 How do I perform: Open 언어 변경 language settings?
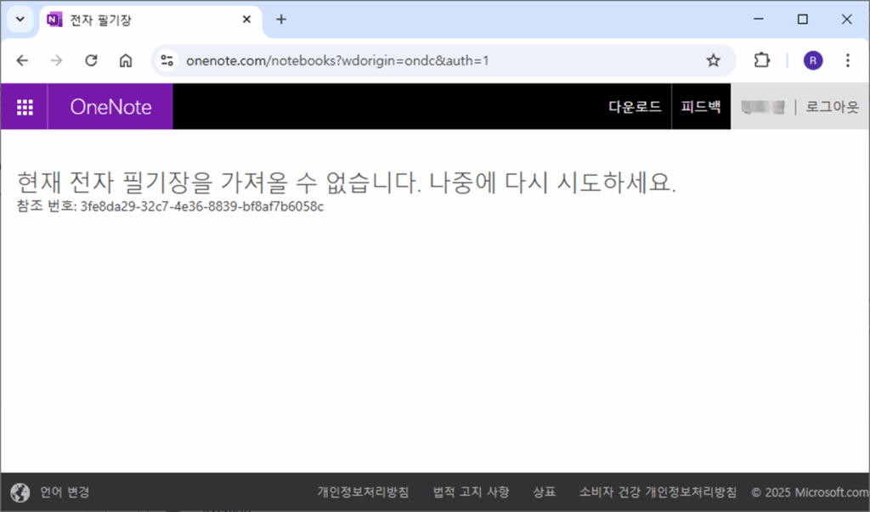click(65, 492)
